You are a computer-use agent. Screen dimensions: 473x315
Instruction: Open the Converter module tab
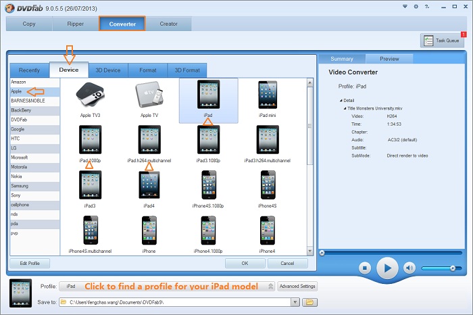point(122,24)
